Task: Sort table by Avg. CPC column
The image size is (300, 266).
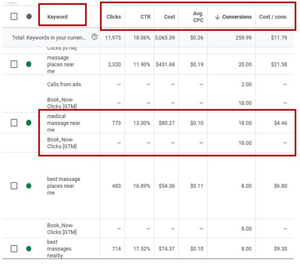Action: pos(198,17)
